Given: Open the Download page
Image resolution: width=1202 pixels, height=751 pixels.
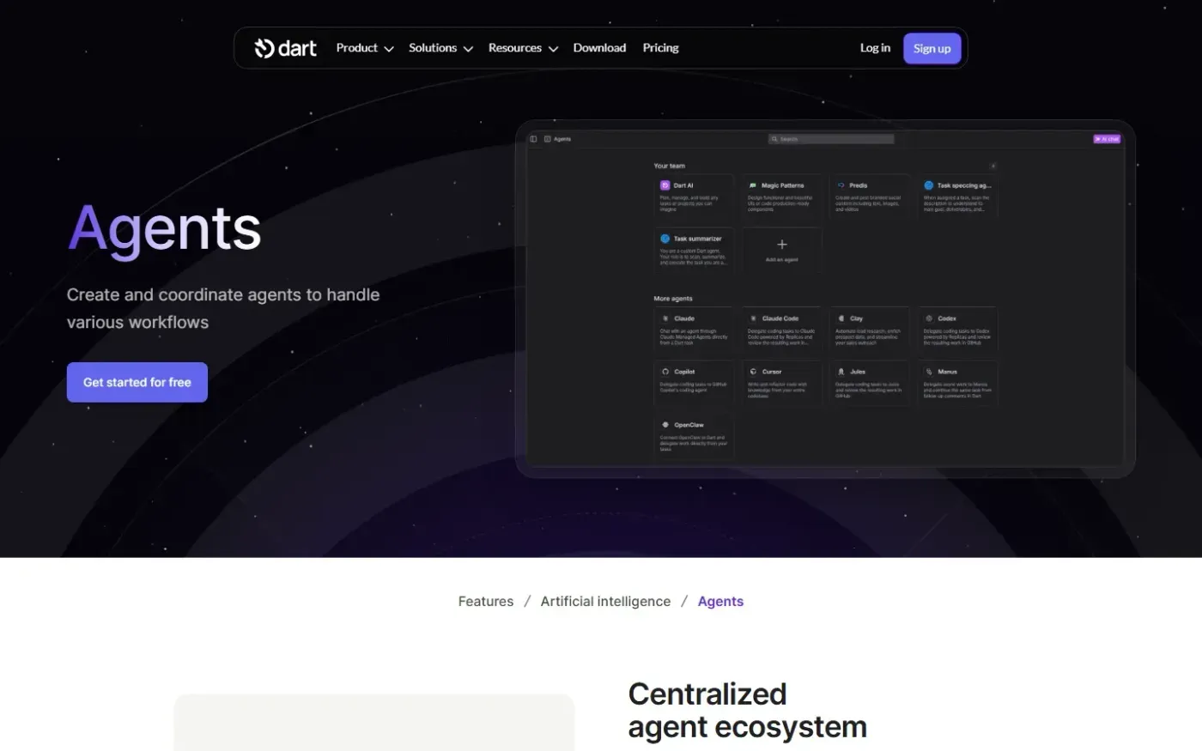Looking at the screenshot, I should coord(599,48).
